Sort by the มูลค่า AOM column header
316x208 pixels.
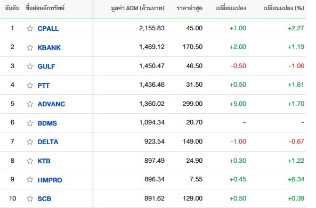[137, 9]
